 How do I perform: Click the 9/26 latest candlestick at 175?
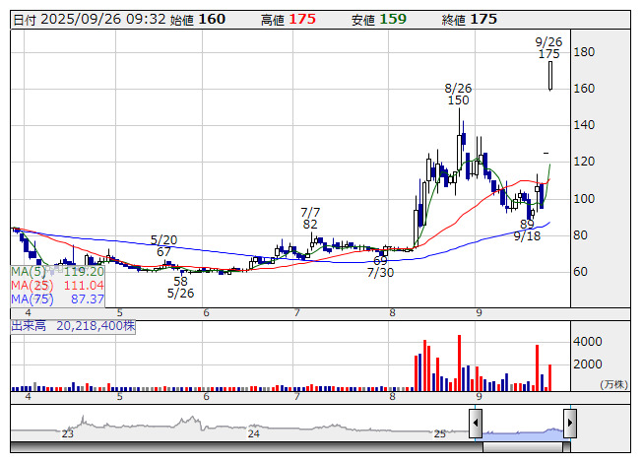tap(550, 75)
